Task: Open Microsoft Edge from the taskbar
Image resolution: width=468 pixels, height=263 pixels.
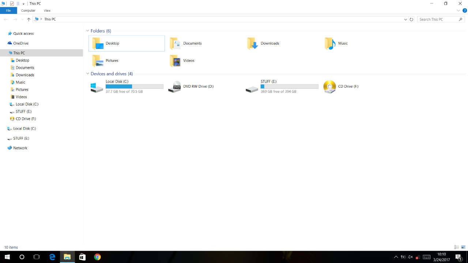Action: click(52, 257)
